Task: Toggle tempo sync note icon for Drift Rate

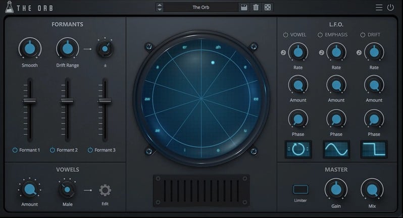Action: (359, 52)
